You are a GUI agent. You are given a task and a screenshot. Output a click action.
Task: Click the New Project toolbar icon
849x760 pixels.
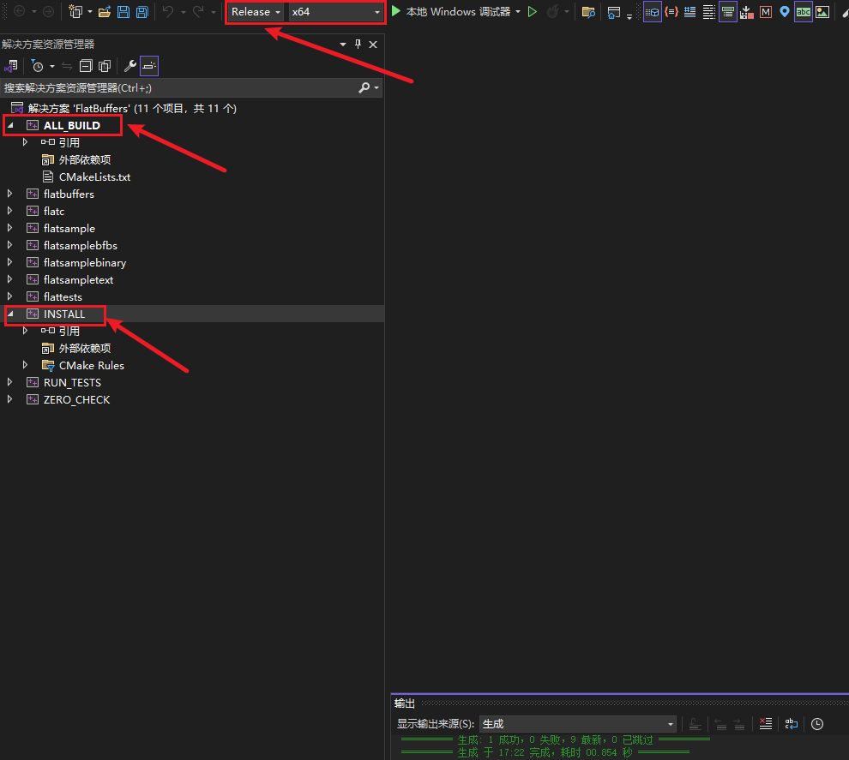pyautogui.click(x=75, y=11)
